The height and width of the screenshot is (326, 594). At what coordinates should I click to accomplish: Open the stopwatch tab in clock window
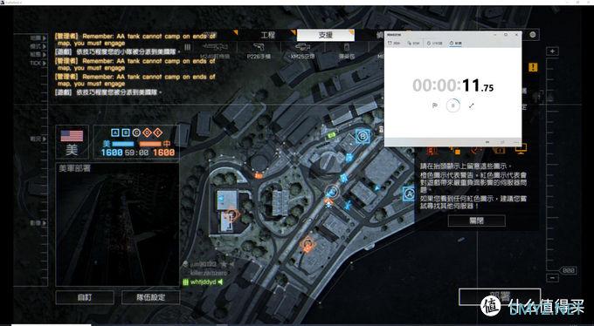point(455,44)
